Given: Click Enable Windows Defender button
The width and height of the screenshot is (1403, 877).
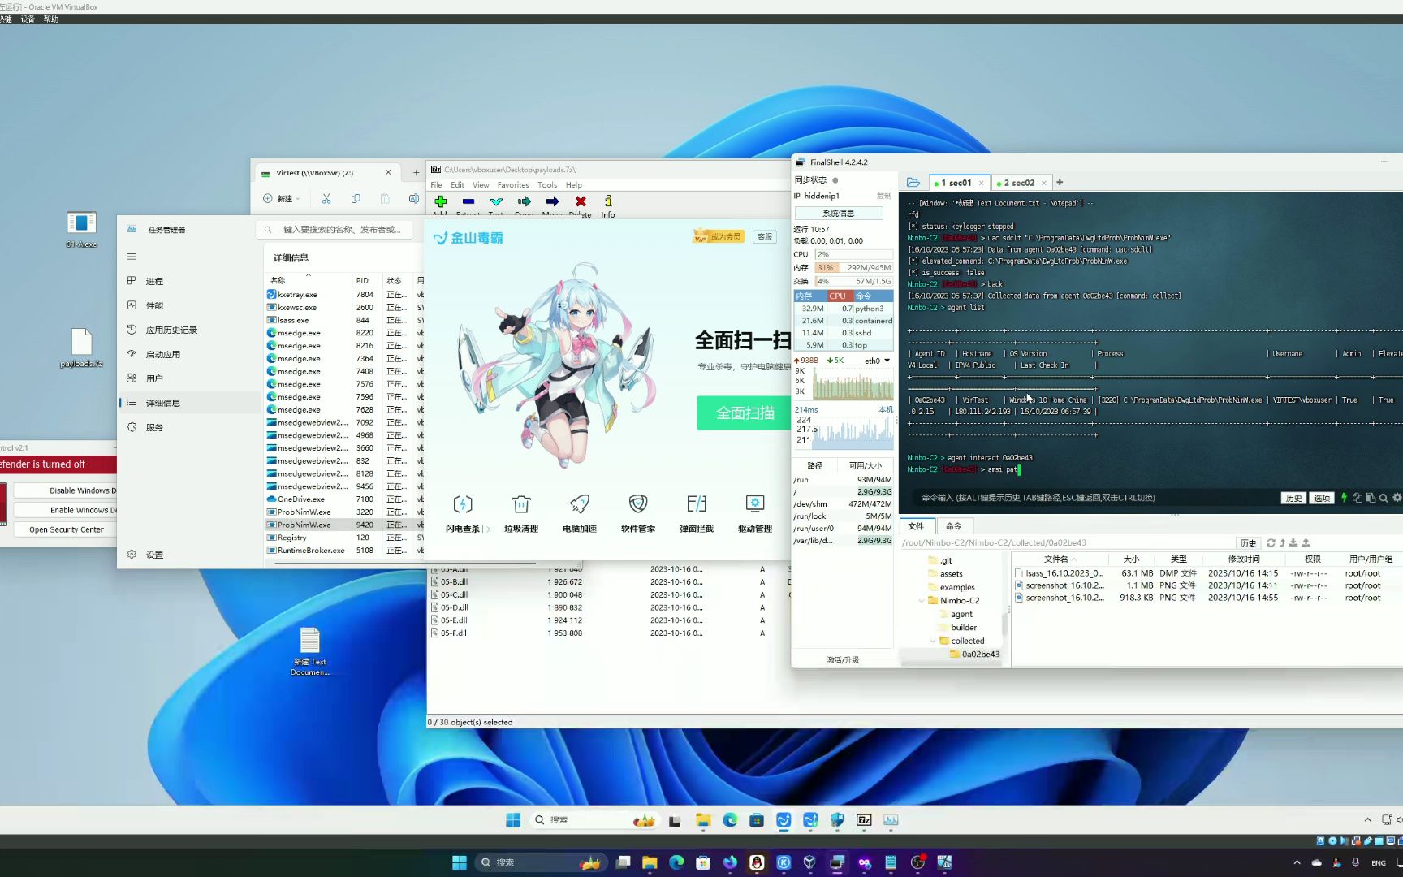Looking at the screenshot, I should [67, 510].
